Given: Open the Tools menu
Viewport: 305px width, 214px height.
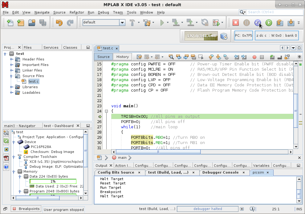Looking at the screenshot, I should pos(132,12).
